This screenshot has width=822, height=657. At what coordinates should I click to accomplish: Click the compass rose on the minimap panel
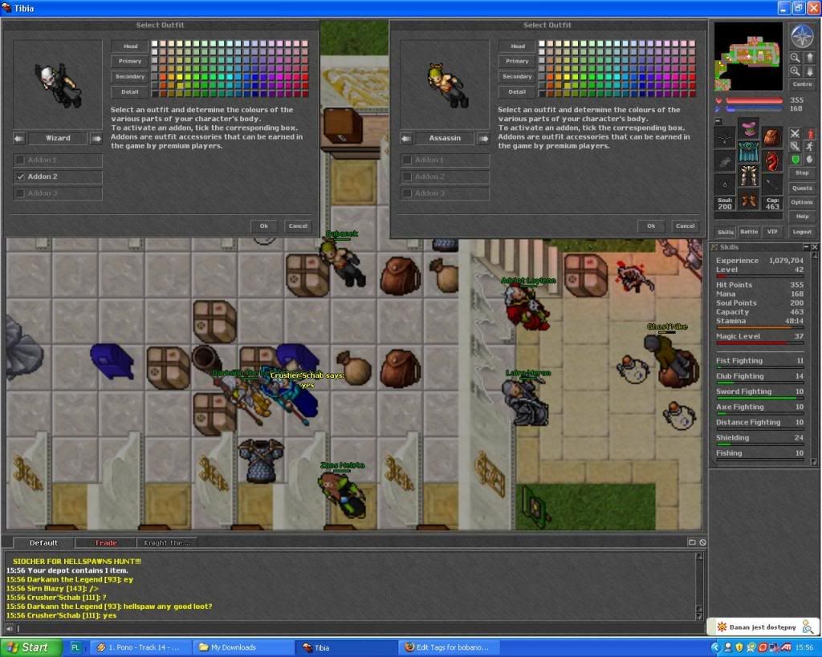802,35
